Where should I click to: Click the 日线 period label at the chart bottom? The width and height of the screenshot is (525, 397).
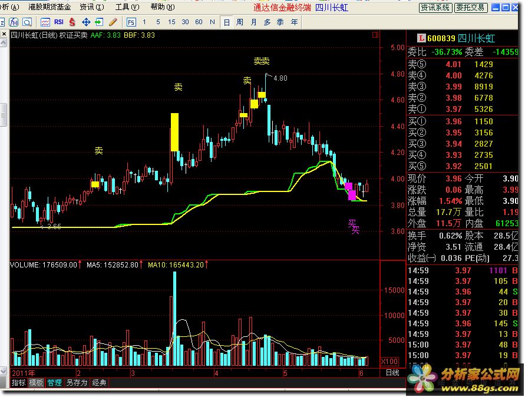click(392, 373)
